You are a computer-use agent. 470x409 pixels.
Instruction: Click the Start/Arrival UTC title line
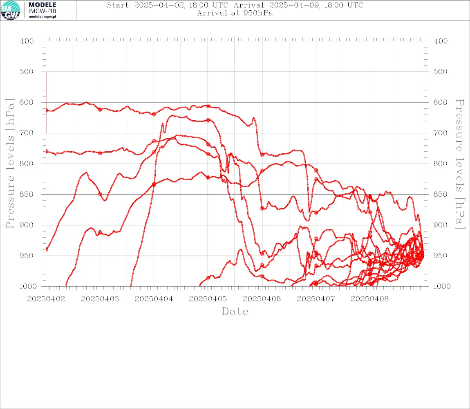235,5
